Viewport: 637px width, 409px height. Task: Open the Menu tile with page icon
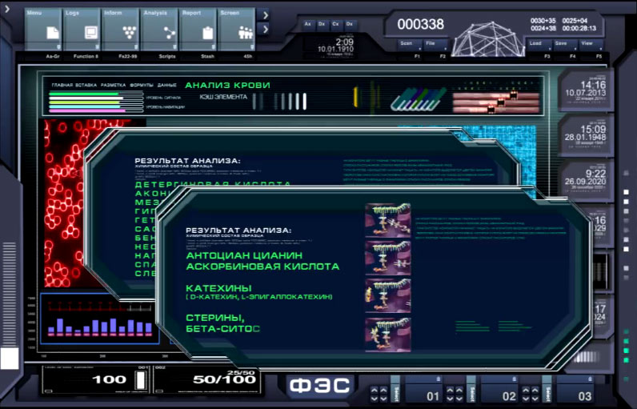coord(43,30)
